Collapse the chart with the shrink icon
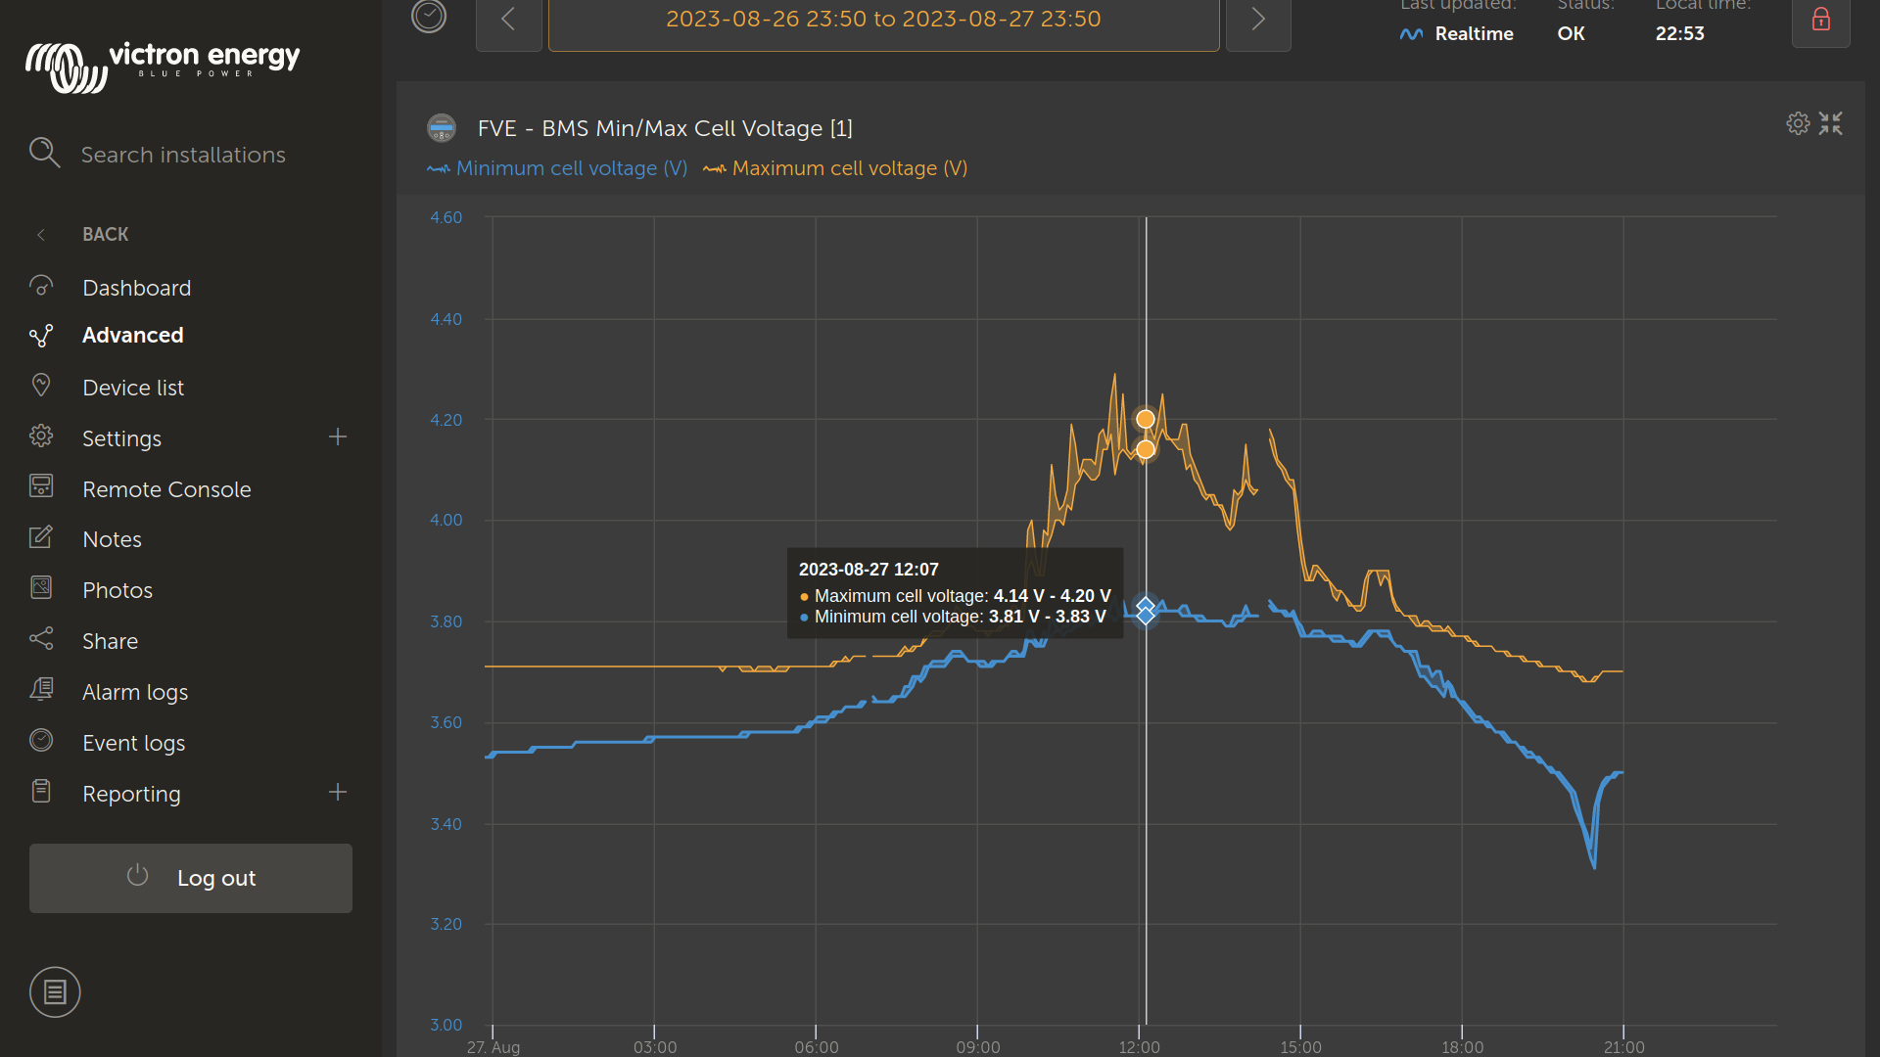Image resolution: width=1880 pixels, height=1057 pixels. 1831,123
